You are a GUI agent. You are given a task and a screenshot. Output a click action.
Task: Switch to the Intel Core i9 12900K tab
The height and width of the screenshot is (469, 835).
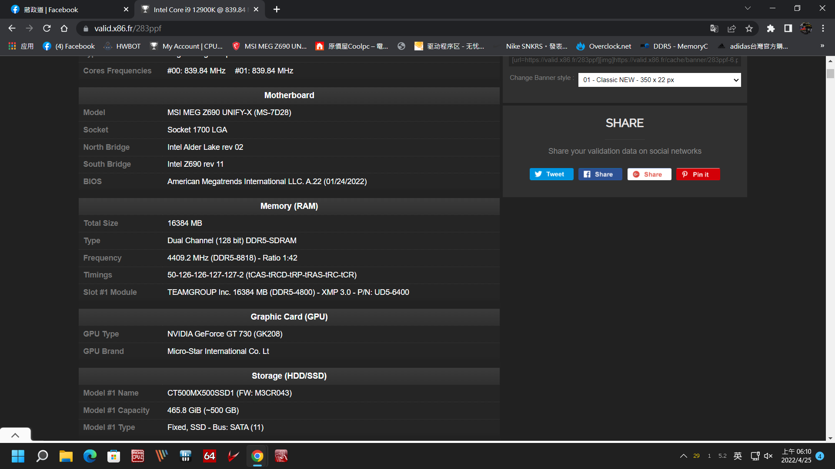[200, 9]
